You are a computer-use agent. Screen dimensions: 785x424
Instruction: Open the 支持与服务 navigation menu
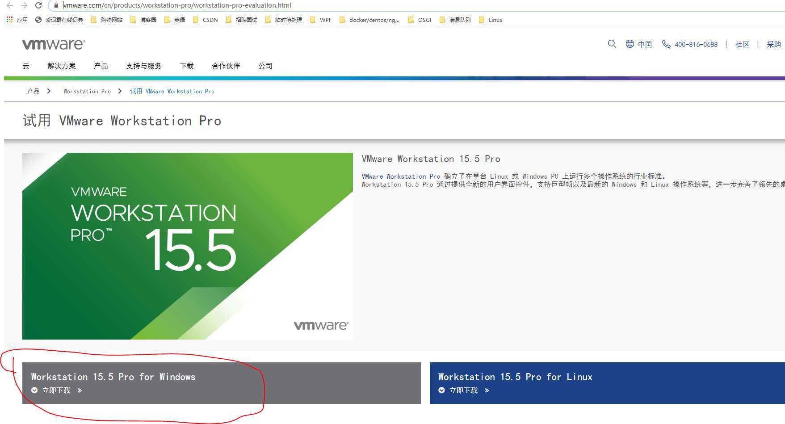pyautogui.click(x=144, y=66)
